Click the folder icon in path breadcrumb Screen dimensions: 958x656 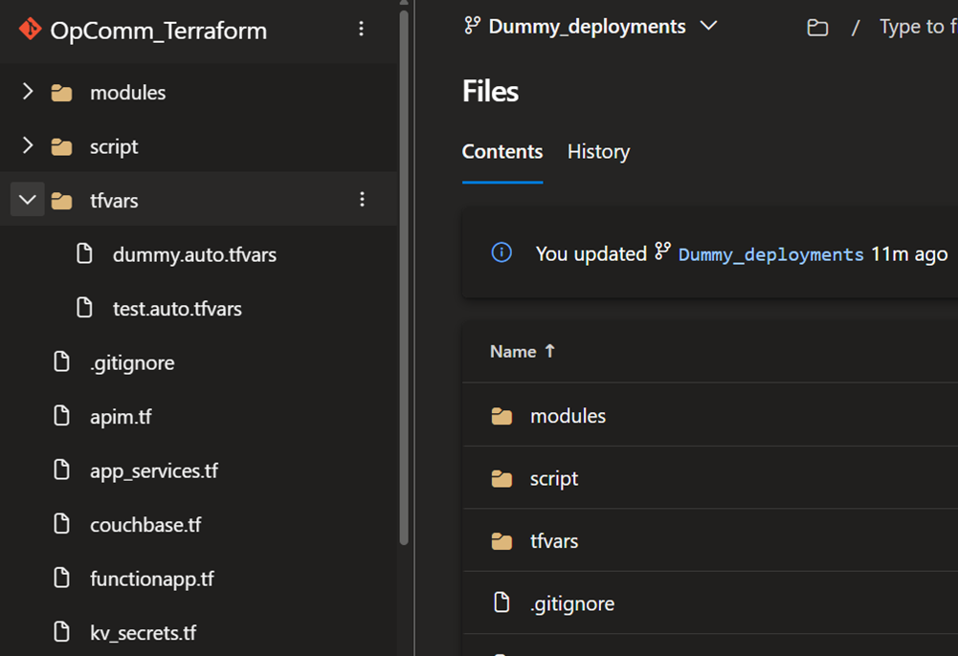click(817, 28)
